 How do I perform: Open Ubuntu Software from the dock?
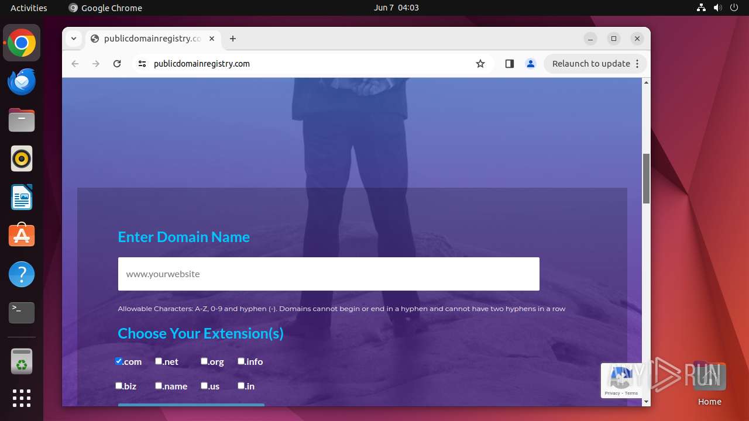tap(22, 236)
